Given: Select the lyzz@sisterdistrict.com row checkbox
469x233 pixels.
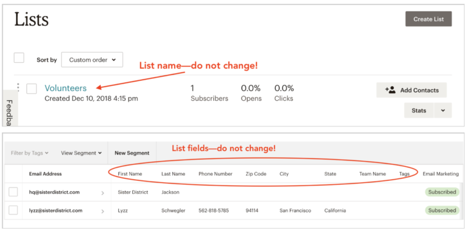Looking at the screenshot, I should click(13, 211).
